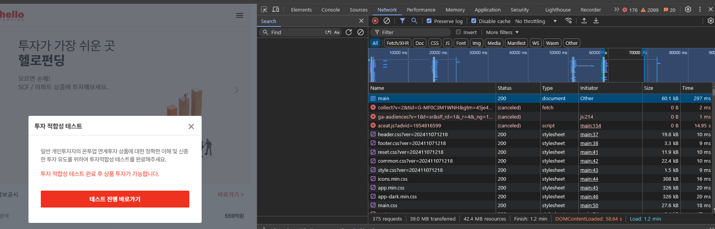
Task: Switch to the Console tab
Action: click(331, 10)
